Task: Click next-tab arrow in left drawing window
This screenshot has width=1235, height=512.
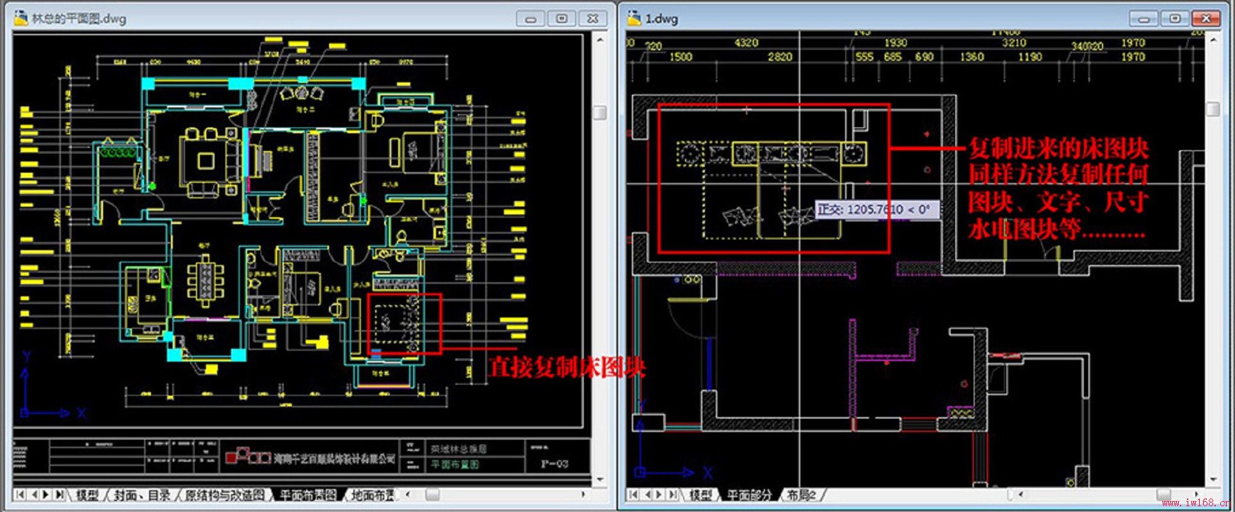Action: click(46, 495)
